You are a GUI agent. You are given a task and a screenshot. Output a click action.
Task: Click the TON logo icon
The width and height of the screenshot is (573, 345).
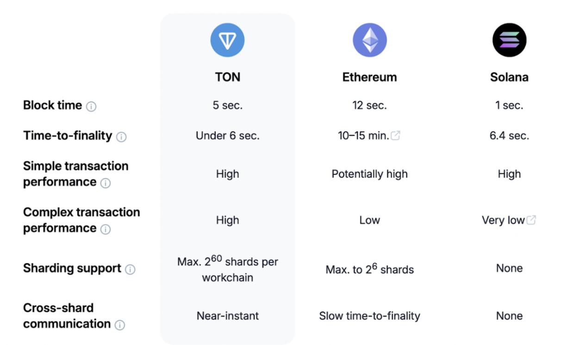[227, 40]
